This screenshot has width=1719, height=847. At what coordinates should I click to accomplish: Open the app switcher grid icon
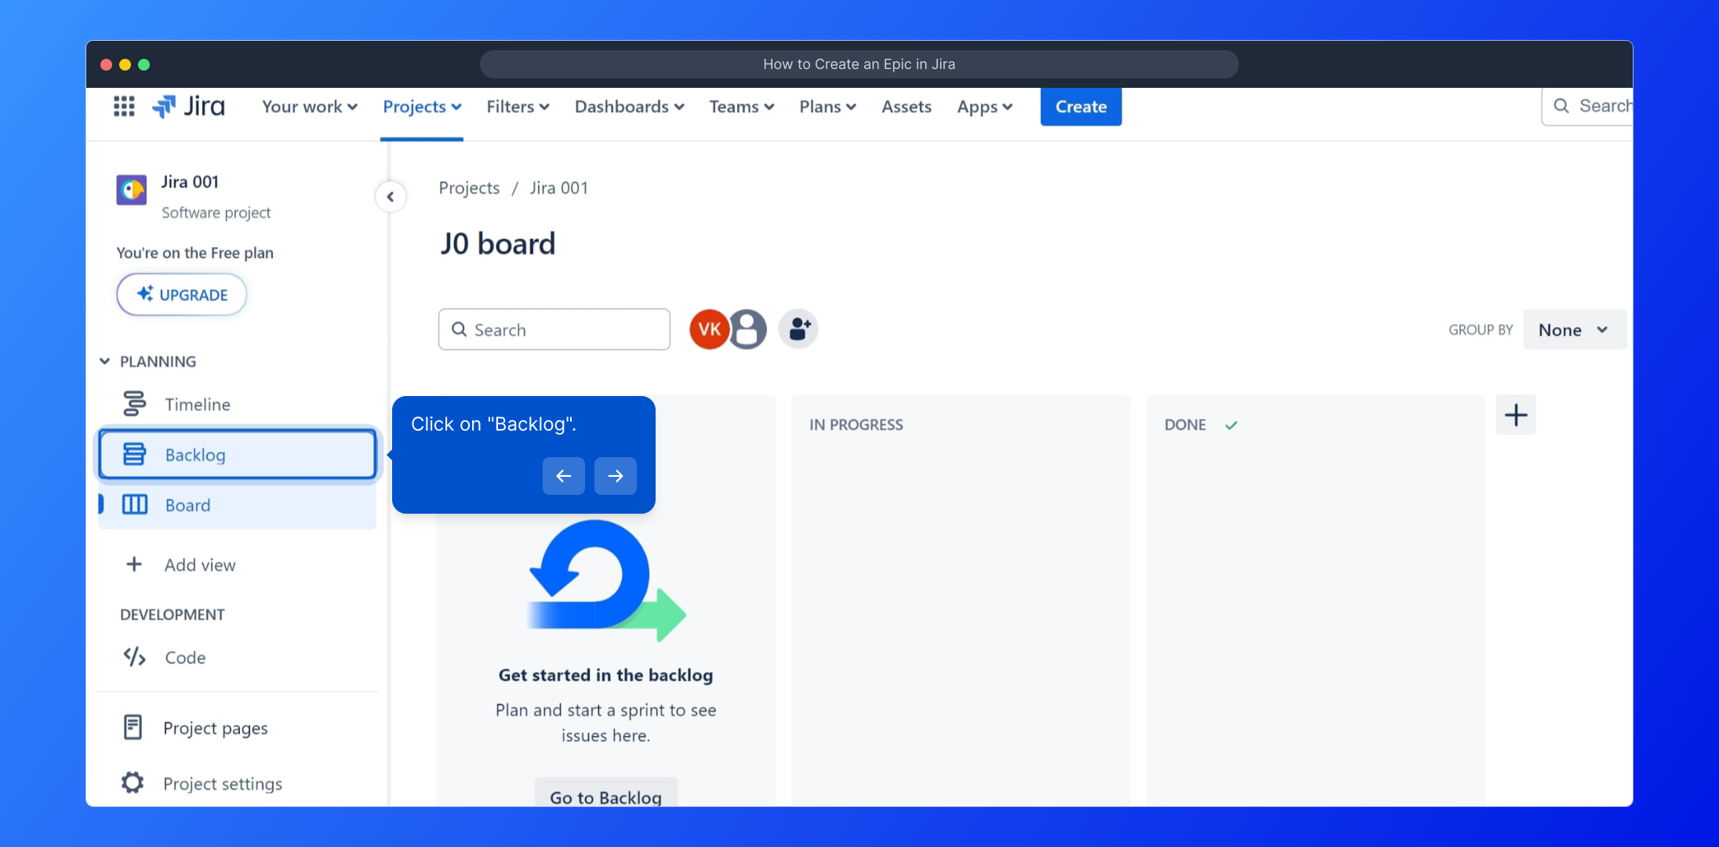tap(124, 106)
